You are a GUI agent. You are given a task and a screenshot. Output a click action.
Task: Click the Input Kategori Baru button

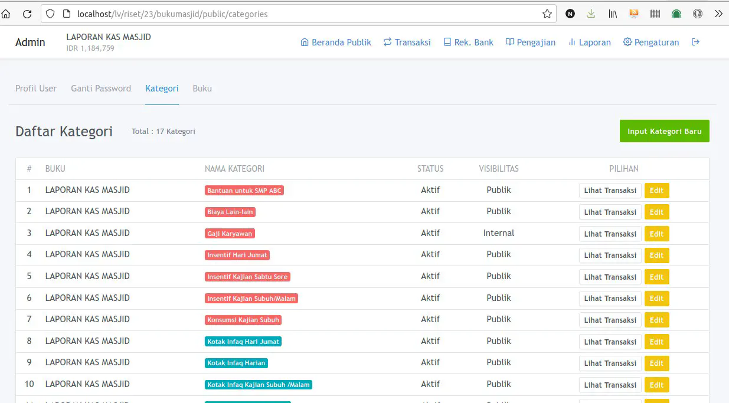[664, 131]
